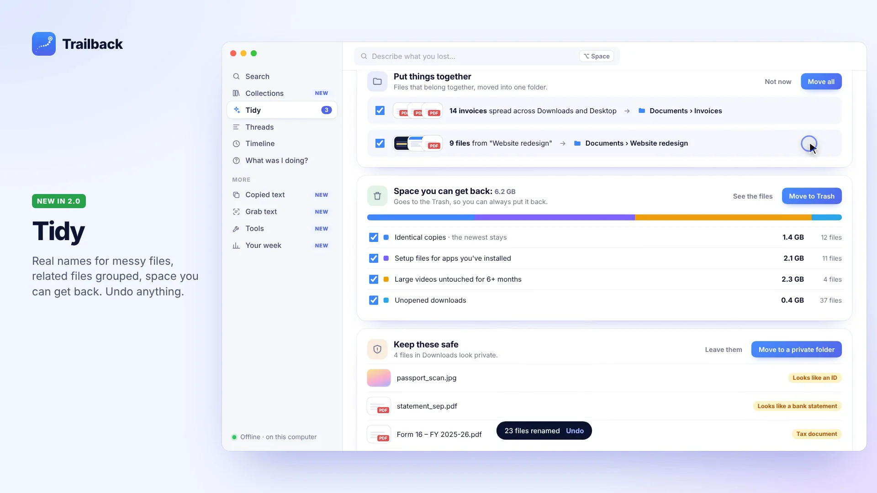Click the Tax document tag

817,434
